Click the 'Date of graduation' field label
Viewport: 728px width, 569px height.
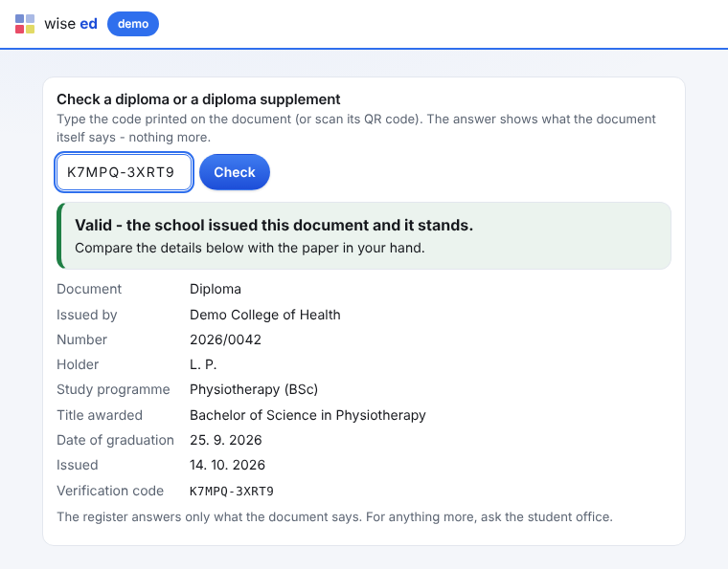115,440
